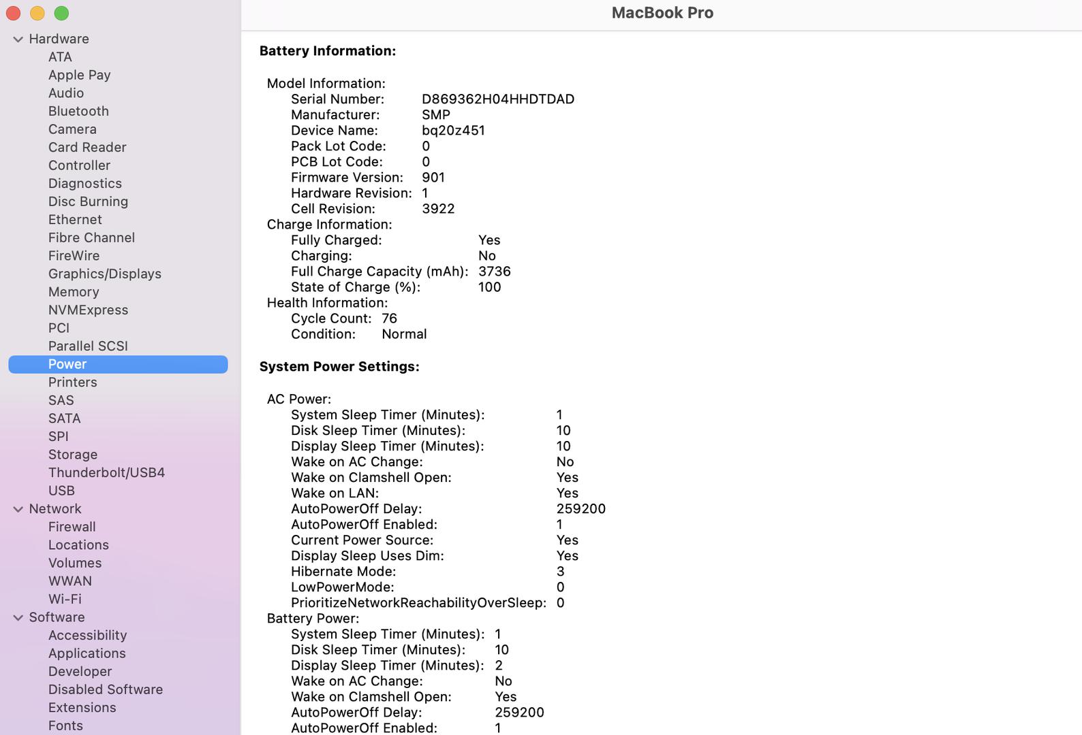This screenshot has height=735, width=1082.
Task: Click the manufacturer value SMP
Action: tap(436, 115)
